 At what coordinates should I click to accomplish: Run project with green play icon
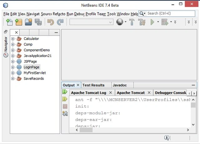pyautogui.click(x=152, y=22)
